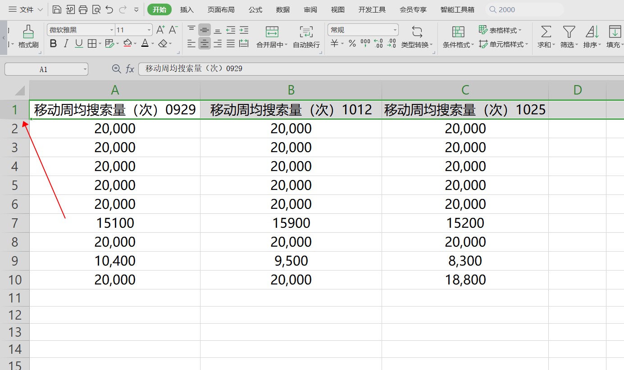Viewport: 624px width, 370px height.
Task: Select cell B7 containing 15900
Action: point(291,223)
